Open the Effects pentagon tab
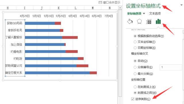The width and height of the screenshot is (184, 104). 139,22
